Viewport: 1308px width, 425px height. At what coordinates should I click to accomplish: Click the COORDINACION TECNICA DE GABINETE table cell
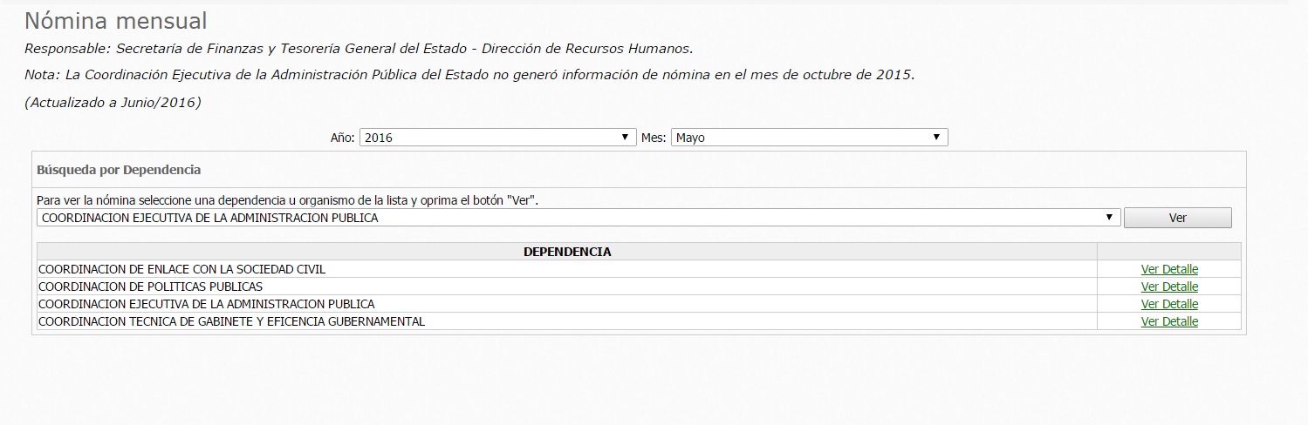(x=231, y=321)
